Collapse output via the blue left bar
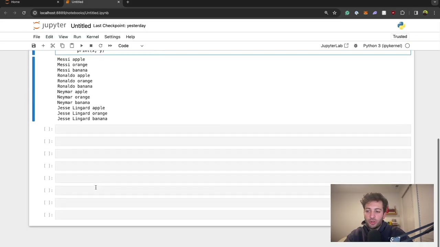Viewport: 440px width, 247px height. tap(33, 89)
